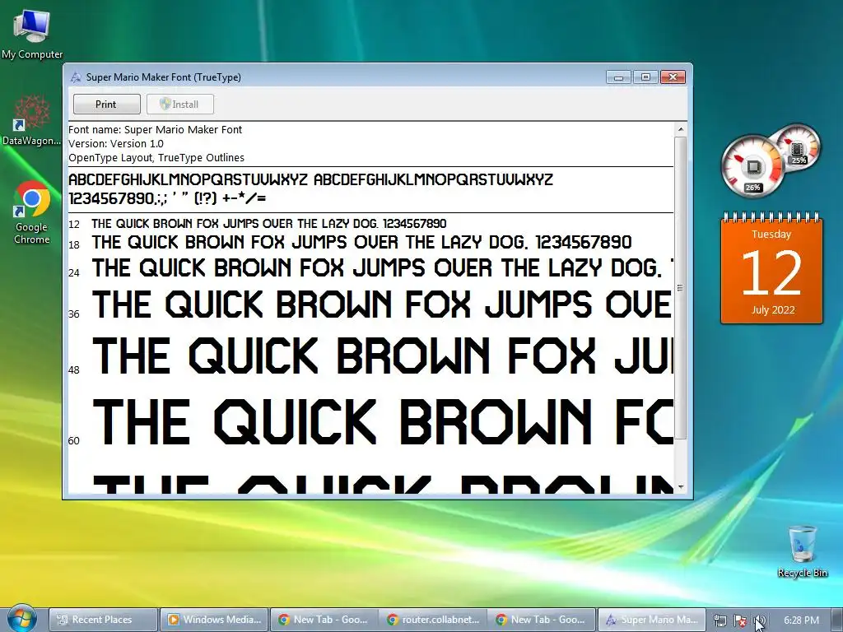Click the Install button with shield icon
The height and width of the screenshot is (632, 843).
[180, 105]
